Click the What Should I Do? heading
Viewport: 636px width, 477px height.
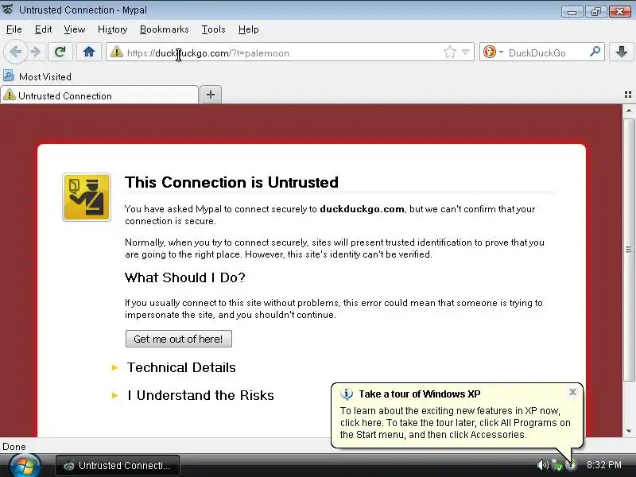click(185, 277)
